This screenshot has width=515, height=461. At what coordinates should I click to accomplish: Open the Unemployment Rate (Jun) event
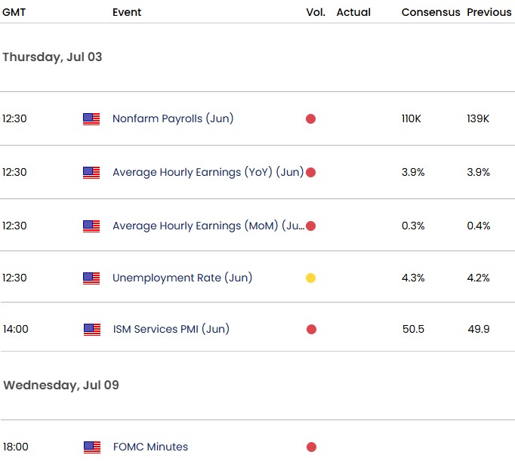(182, 278)
